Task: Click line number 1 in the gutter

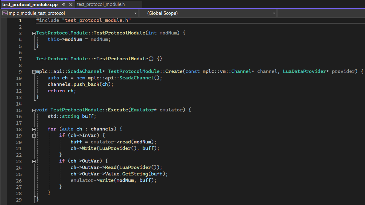Action: tap(20, 21)
